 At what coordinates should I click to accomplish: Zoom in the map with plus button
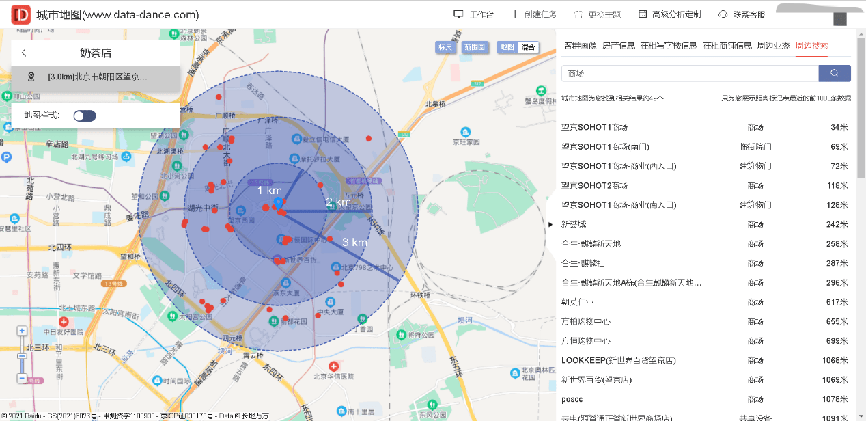tap(22, 331)
